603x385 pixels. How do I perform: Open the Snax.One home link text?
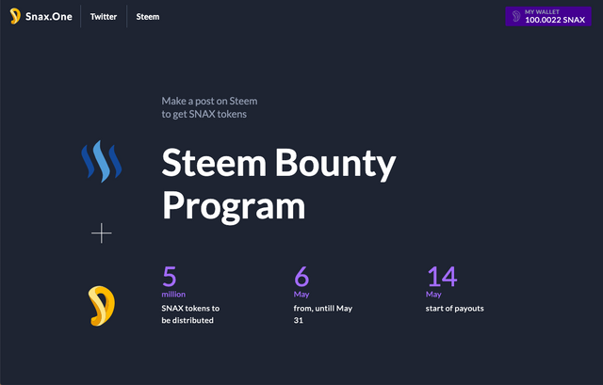click(49, 17)
